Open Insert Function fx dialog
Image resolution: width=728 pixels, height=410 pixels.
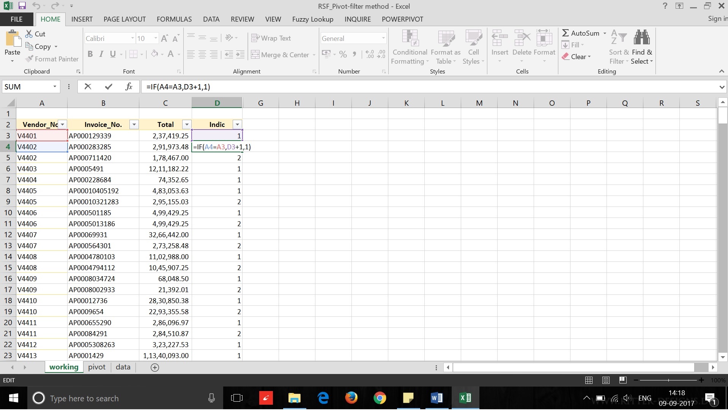(x=129, y=86)
